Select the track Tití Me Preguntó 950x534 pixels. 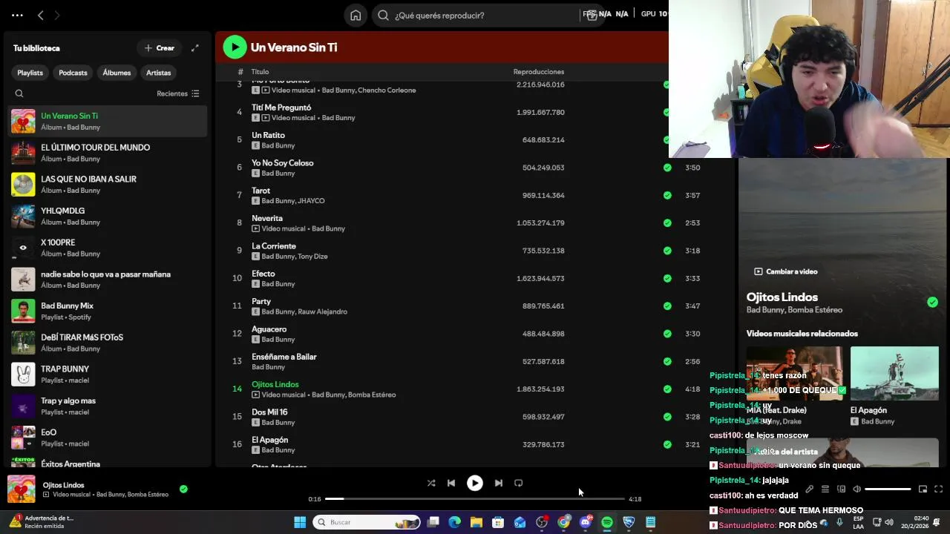pos(281,108)
